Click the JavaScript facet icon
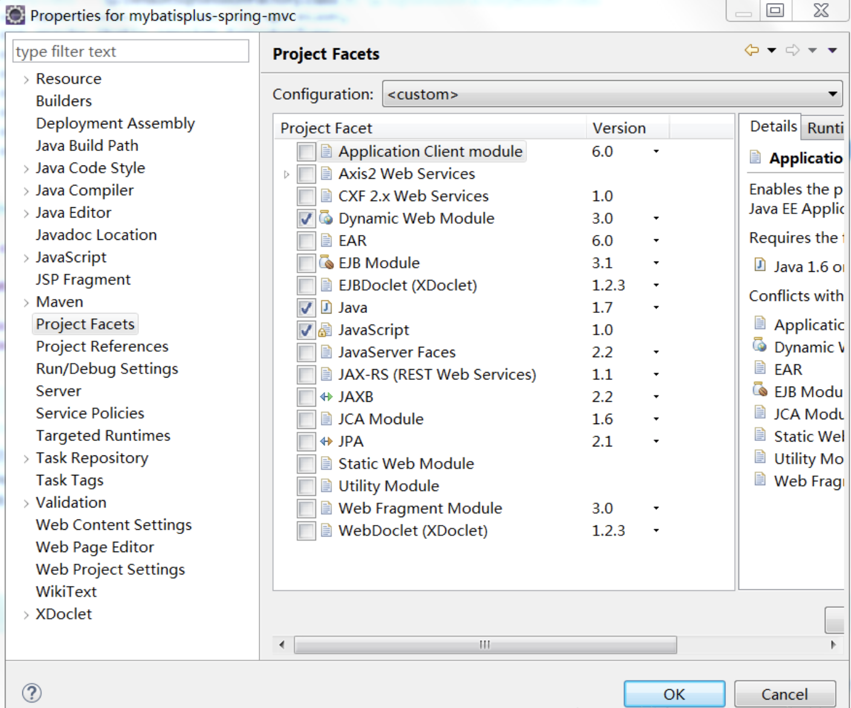Viewport: 851px width, 708px height. 326,330
